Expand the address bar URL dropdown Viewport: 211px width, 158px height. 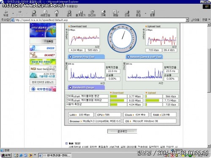click(x=187, y=20)
